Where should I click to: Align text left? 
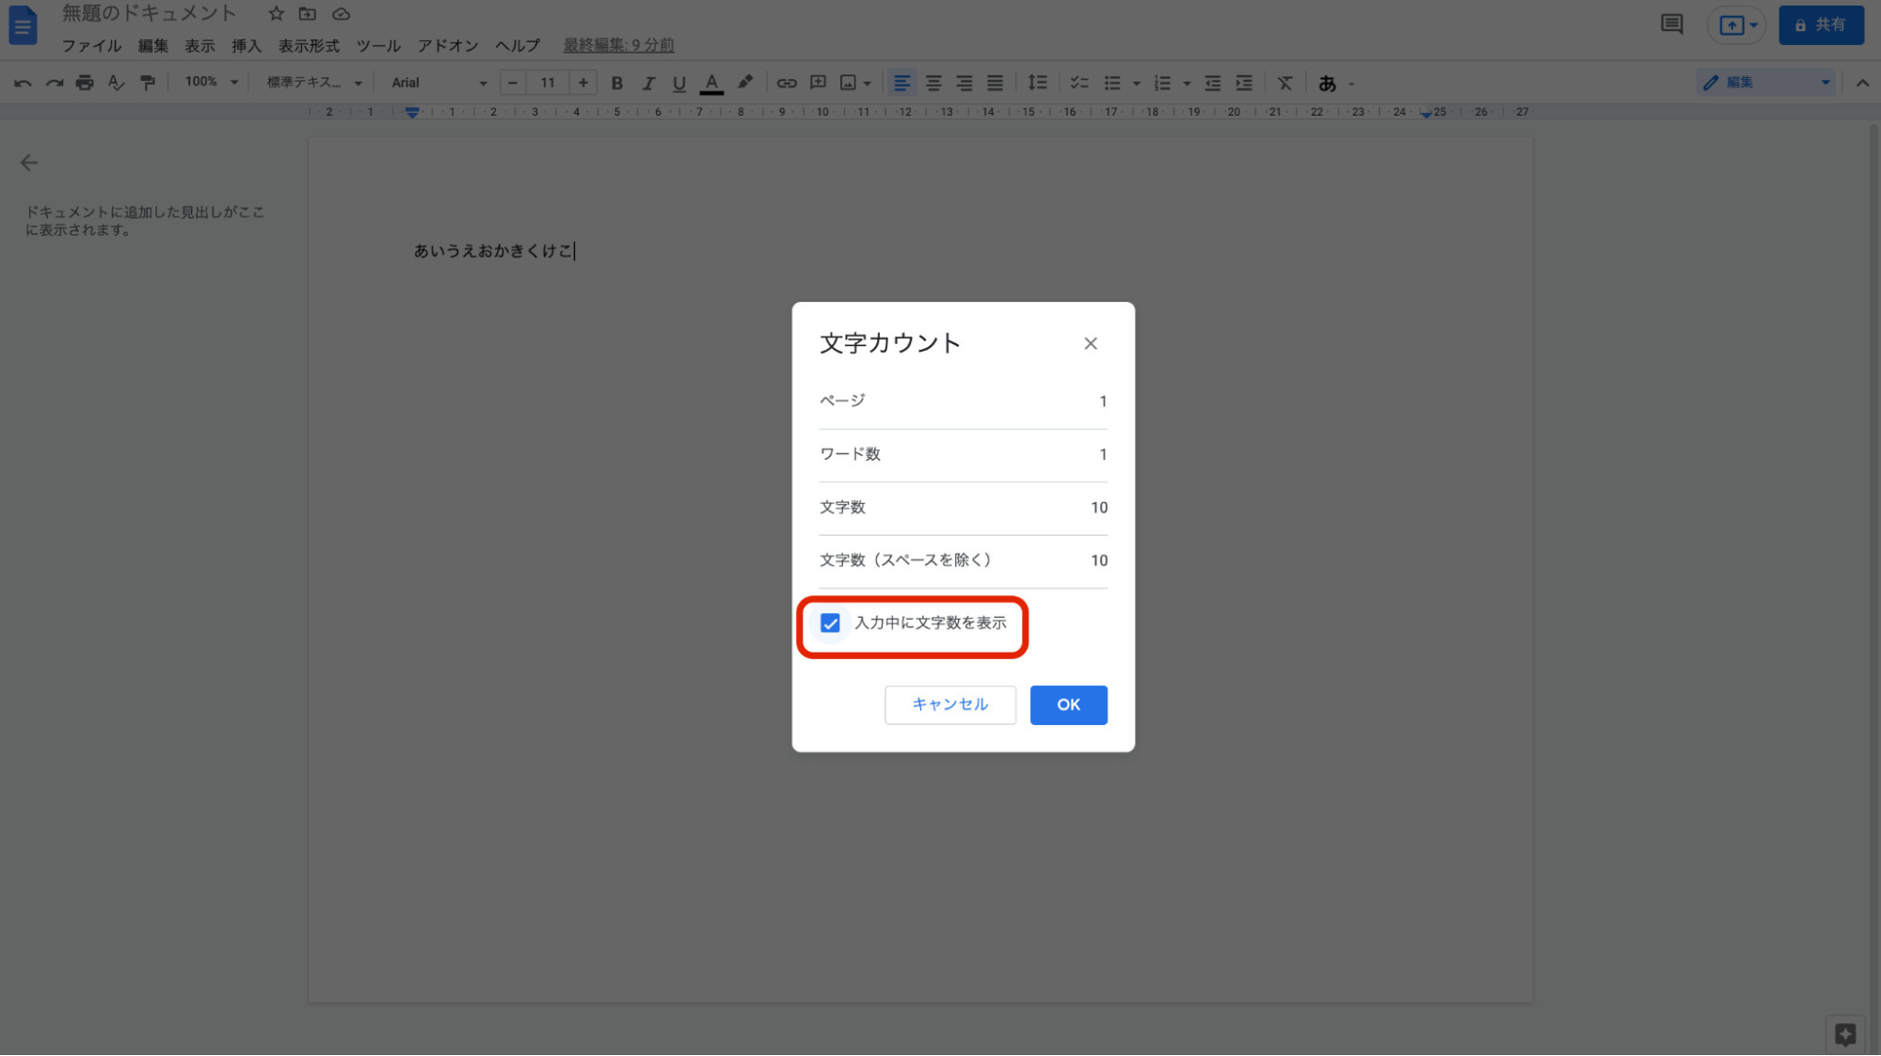901,83
